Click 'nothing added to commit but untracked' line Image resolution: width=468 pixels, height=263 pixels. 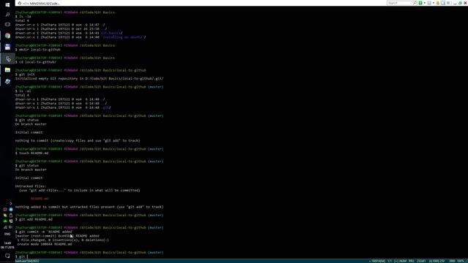pos(89,207)
